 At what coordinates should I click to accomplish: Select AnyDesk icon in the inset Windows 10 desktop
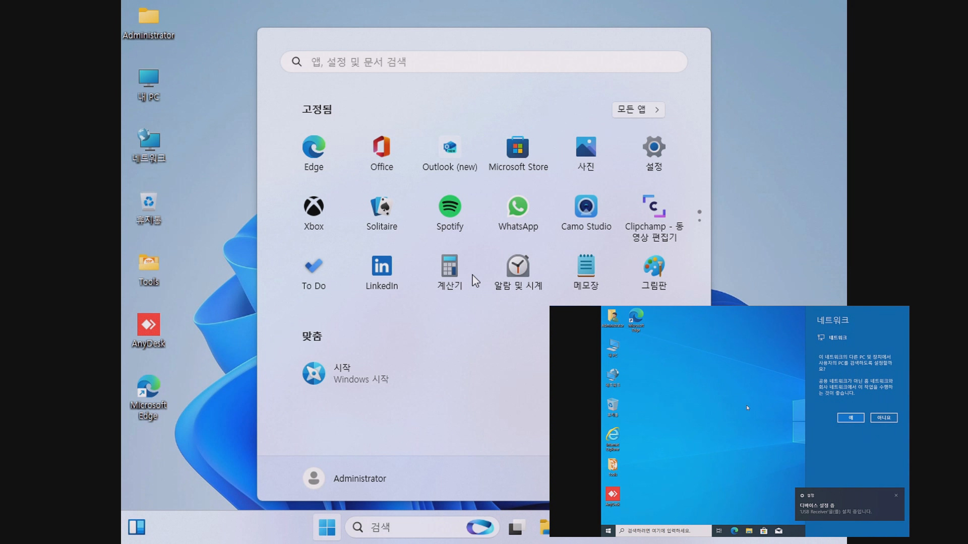613,496
